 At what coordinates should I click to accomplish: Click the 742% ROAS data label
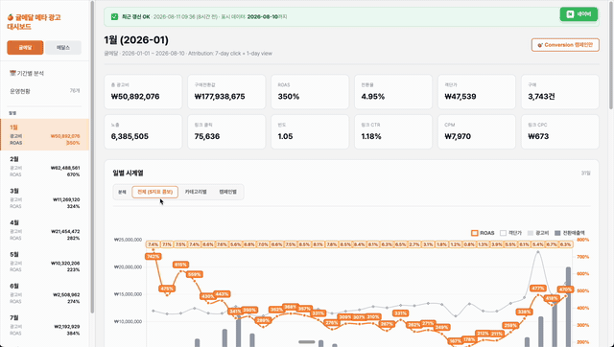(x=153, y=257)
